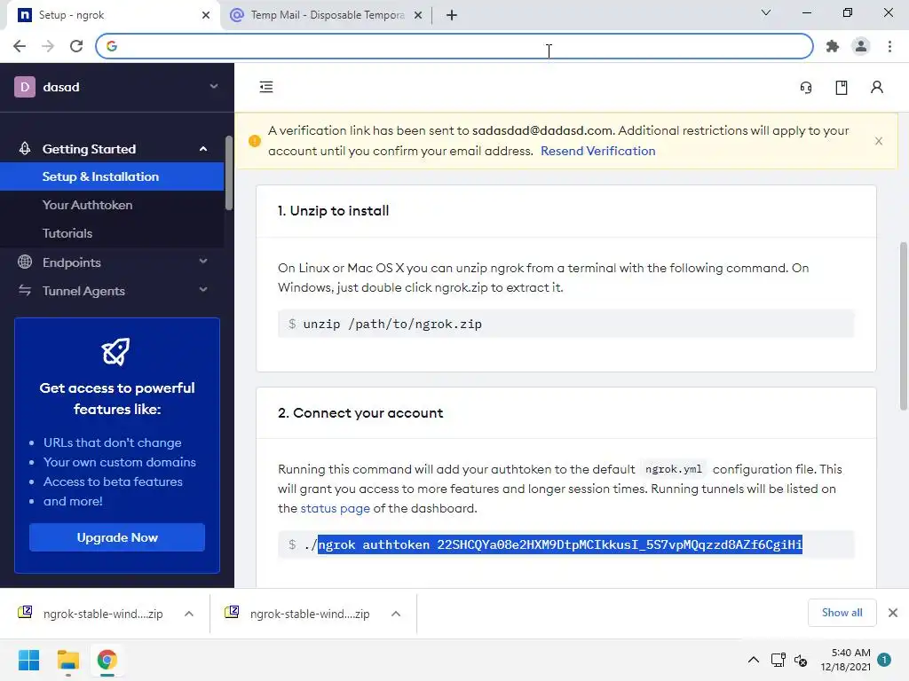
Task: Open the Tutorials page
Action: point(67,233)
